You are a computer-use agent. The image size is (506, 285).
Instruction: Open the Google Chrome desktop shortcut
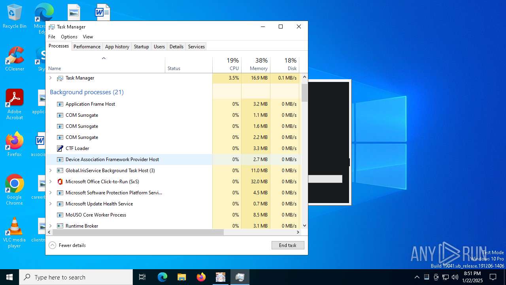coord(15,190)
